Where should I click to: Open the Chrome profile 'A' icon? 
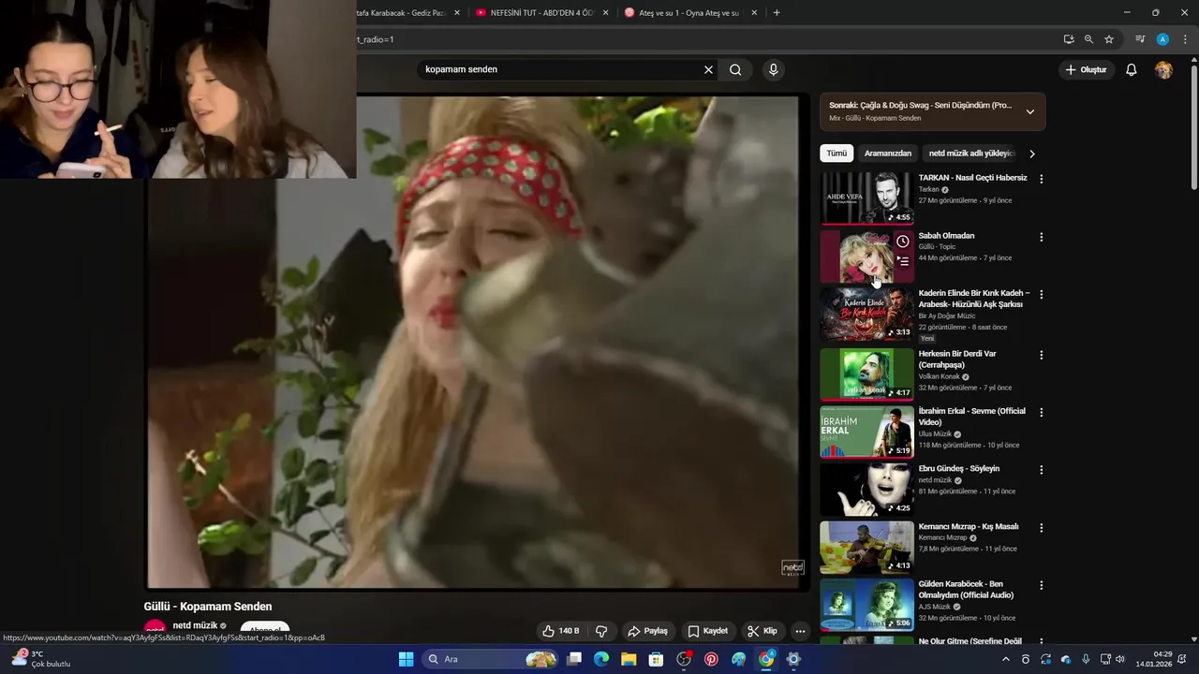(x=1162, y=39)
